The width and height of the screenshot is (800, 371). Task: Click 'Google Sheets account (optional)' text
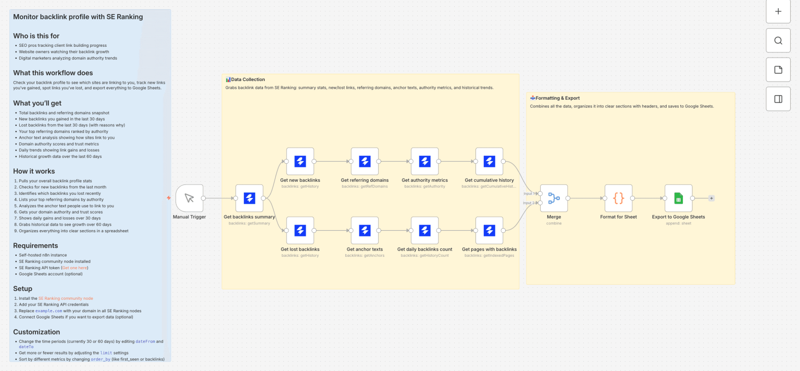pos(51,274)
